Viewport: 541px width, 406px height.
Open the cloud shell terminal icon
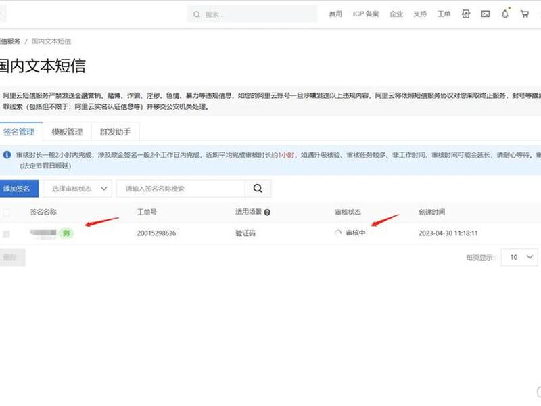(x=486, y=14)
